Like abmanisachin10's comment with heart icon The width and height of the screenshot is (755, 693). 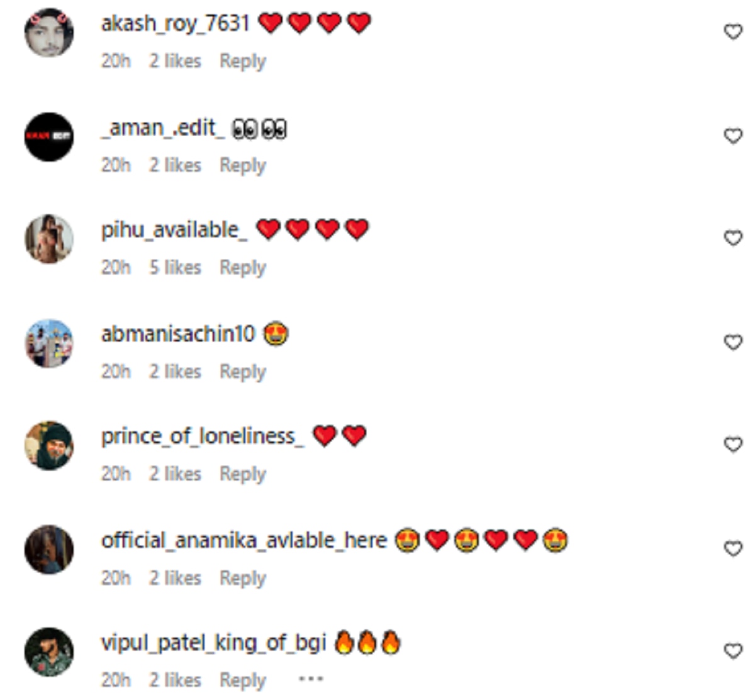733,342
